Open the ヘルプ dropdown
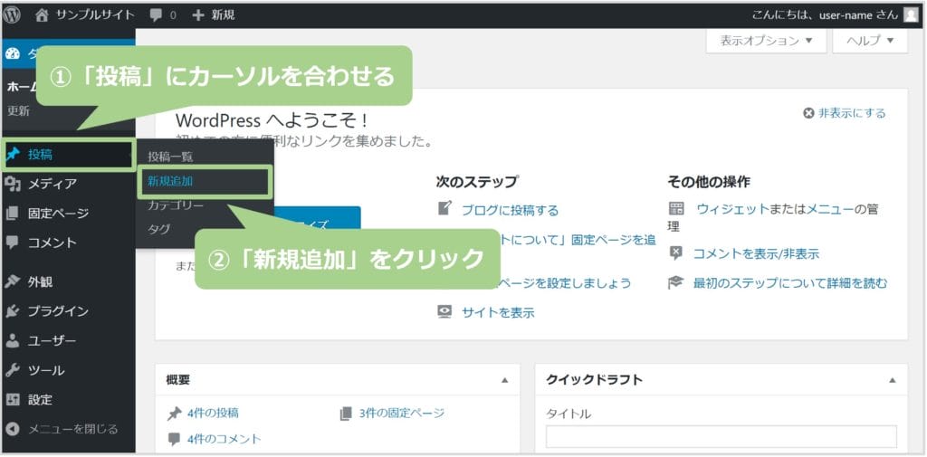Image resolution: width=927 pixels, height=457 pixels. click(870, 41)
